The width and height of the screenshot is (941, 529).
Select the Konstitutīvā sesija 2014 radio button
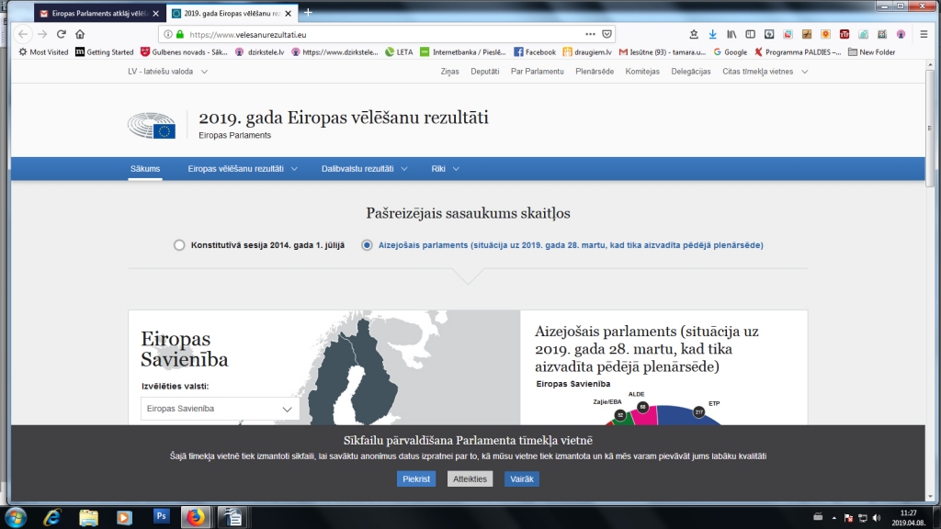[x=178, y=245]
